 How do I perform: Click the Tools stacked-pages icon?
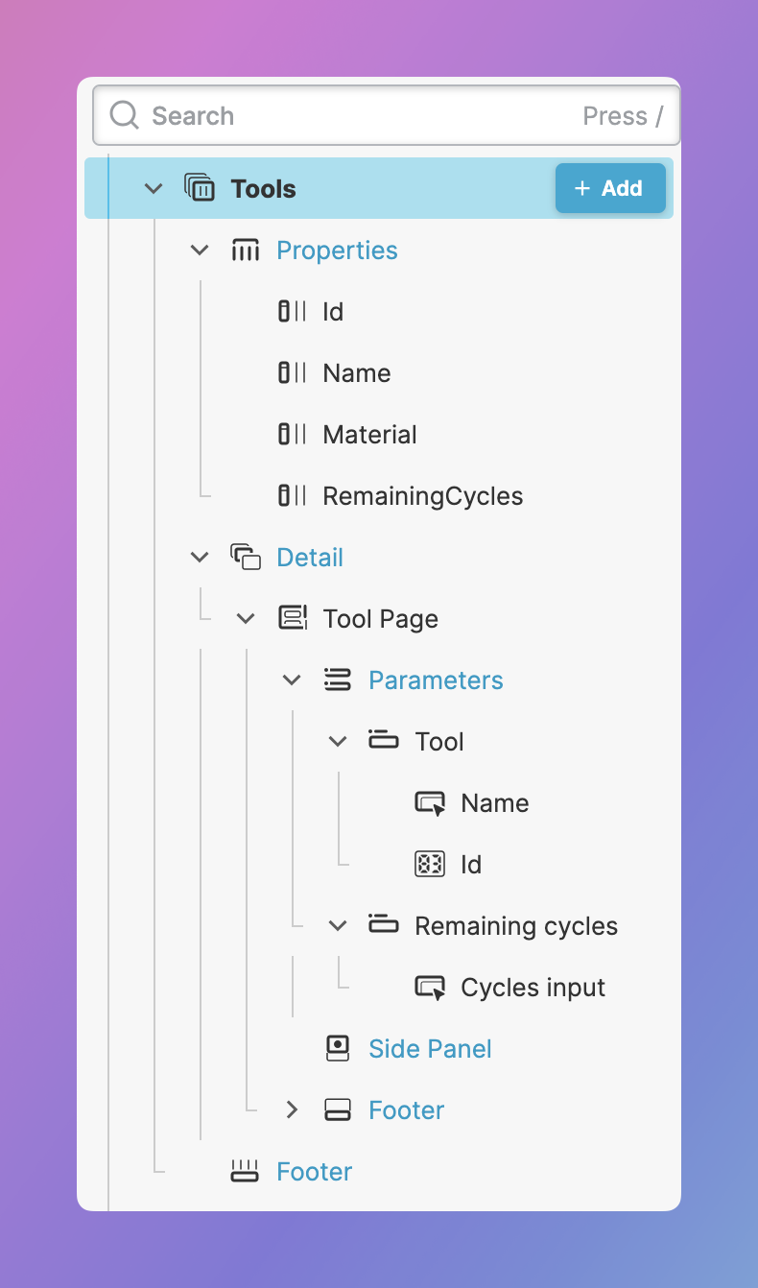[200, 188]
